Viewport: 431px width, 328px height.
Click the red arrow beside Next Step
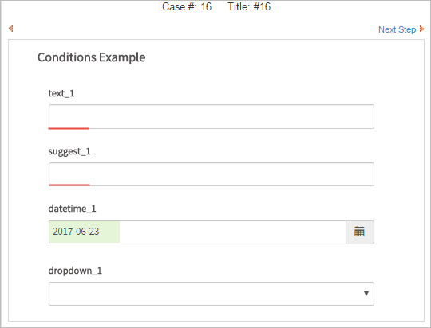(x=421, y=29)
